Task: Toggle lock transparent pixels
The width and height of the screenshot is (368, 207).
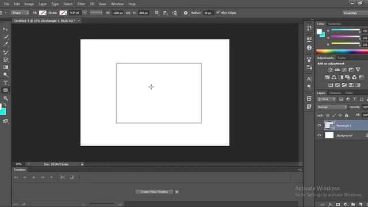Action: pos(328,115)
